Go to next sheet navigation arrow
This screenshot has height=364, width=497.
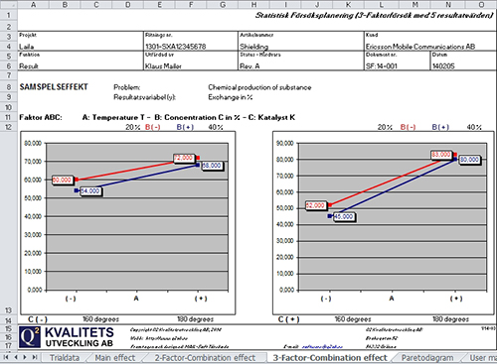pos(25,357)
